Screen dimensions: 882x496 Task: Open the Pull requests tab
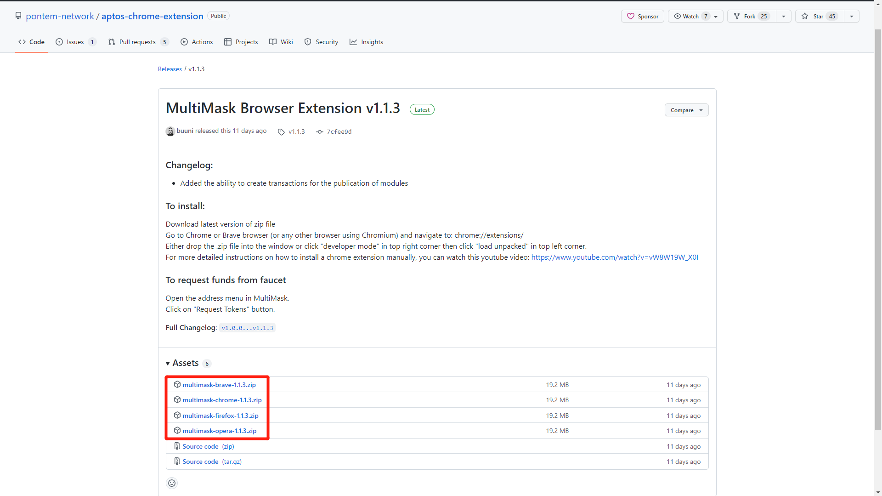[138, 42]
